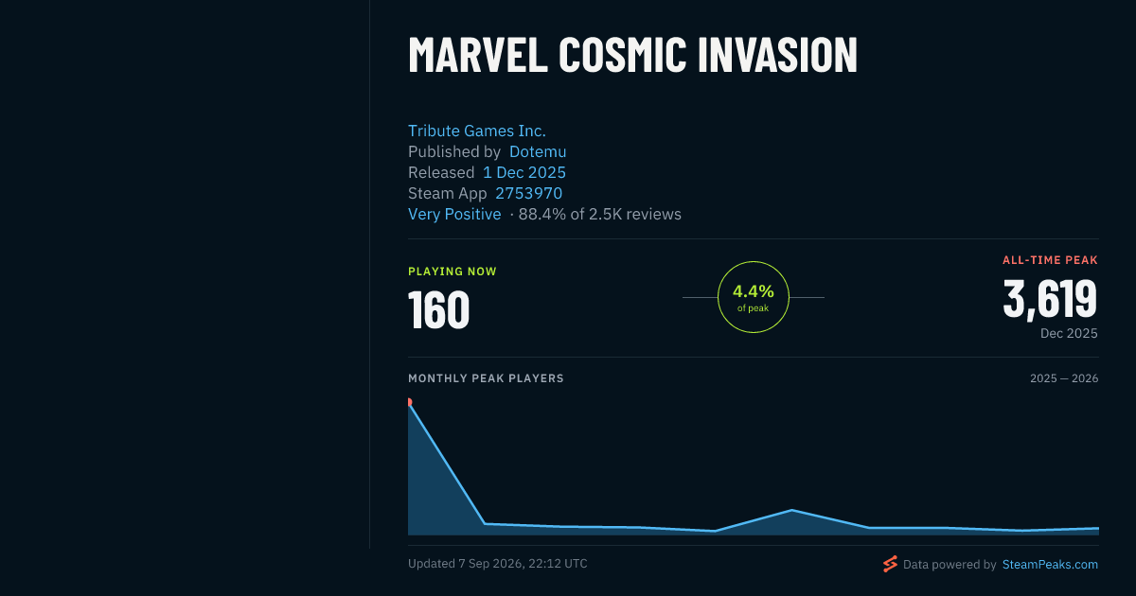Click the Playing Now label
Image resolution: width=1136 pixels, height=596 pixels.
[x=453, y=272]
